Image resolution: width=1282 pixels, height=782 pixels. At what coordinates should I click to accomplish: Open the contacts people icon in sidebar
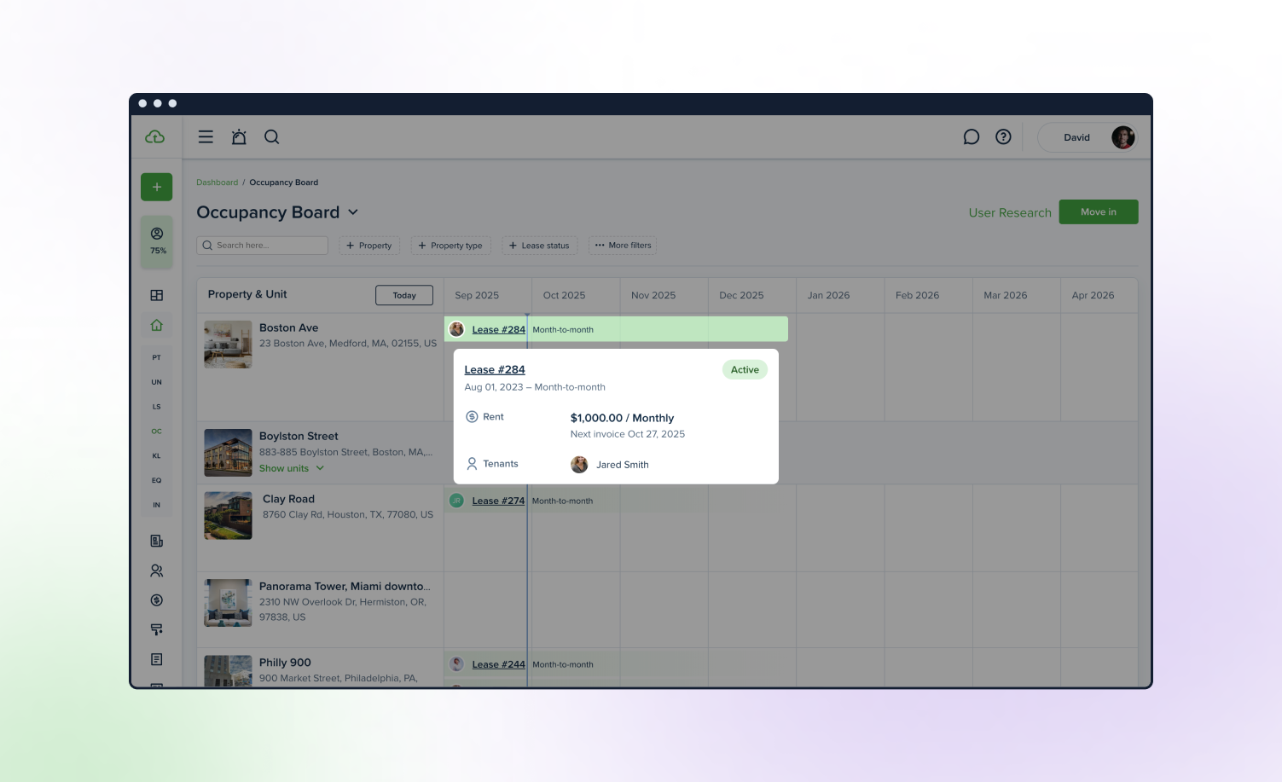pyautogui.click(x=157, y=571)
